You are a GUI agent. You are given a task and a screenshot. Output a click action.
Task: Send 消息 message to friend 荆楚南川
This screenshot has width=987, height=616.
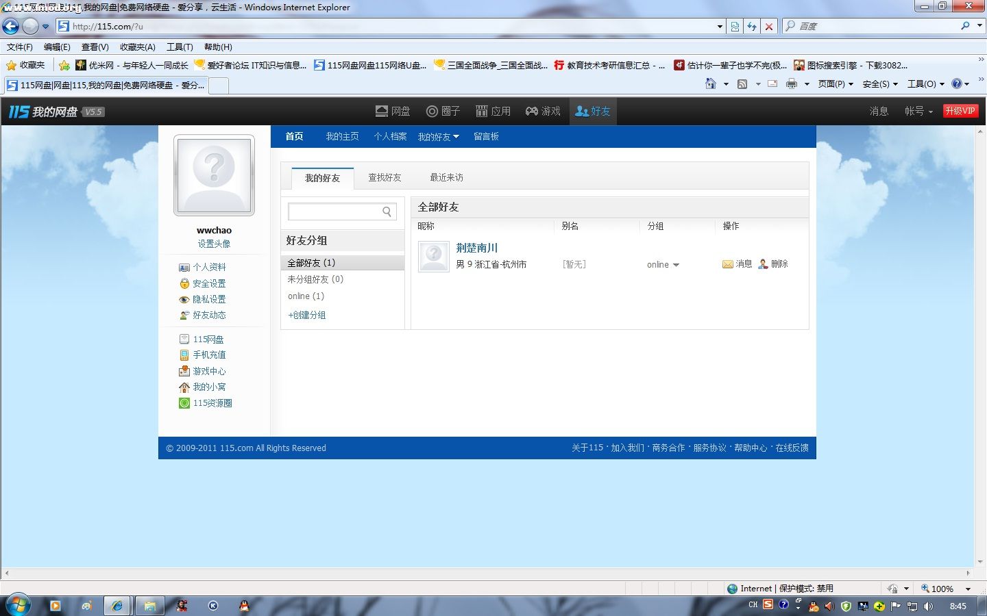pos(738,264)
